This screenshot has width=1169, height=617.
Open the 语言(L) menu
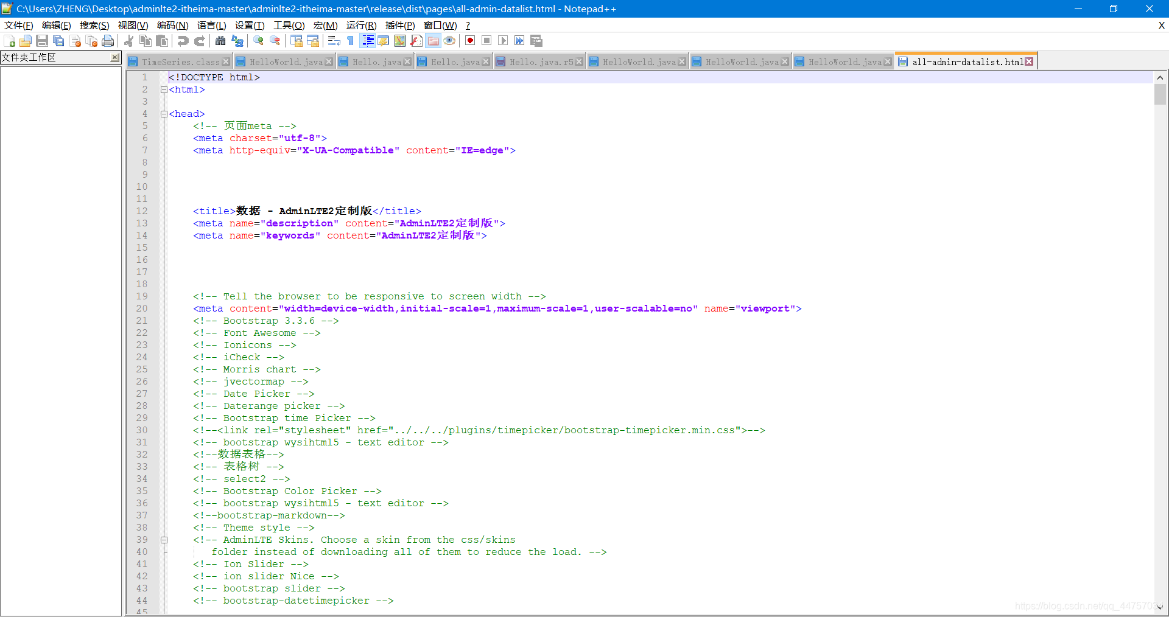click(x=211, y=26)
